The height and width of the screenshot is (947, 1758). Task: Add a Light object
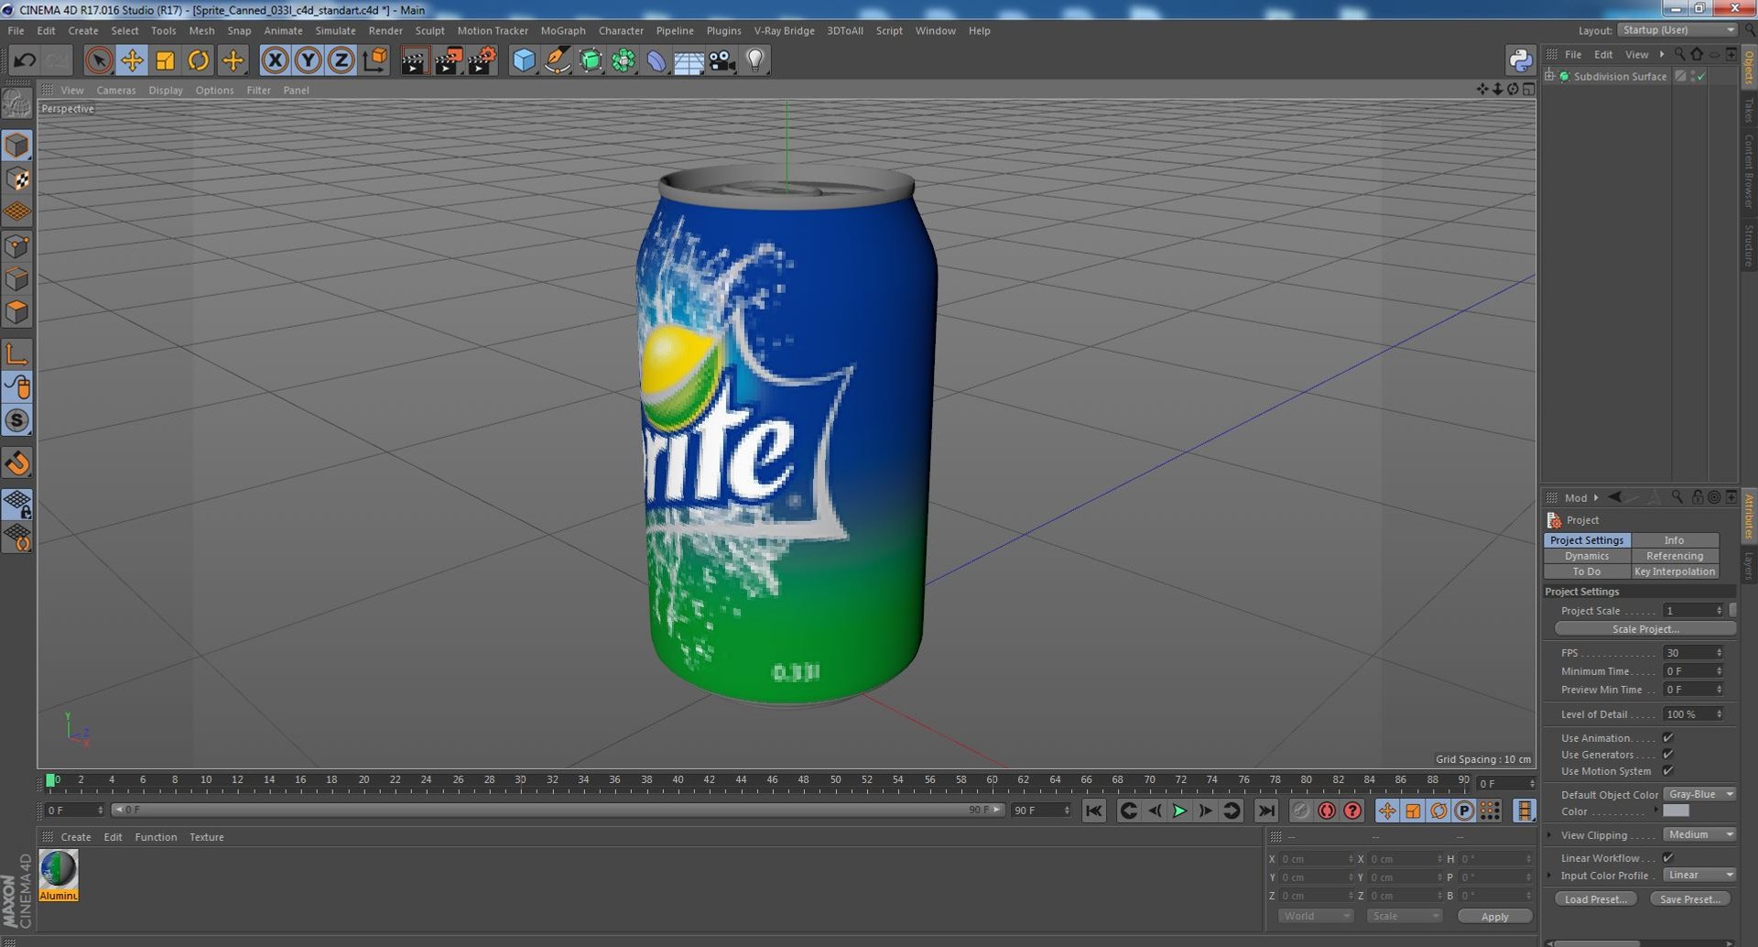tap(754, 60)
